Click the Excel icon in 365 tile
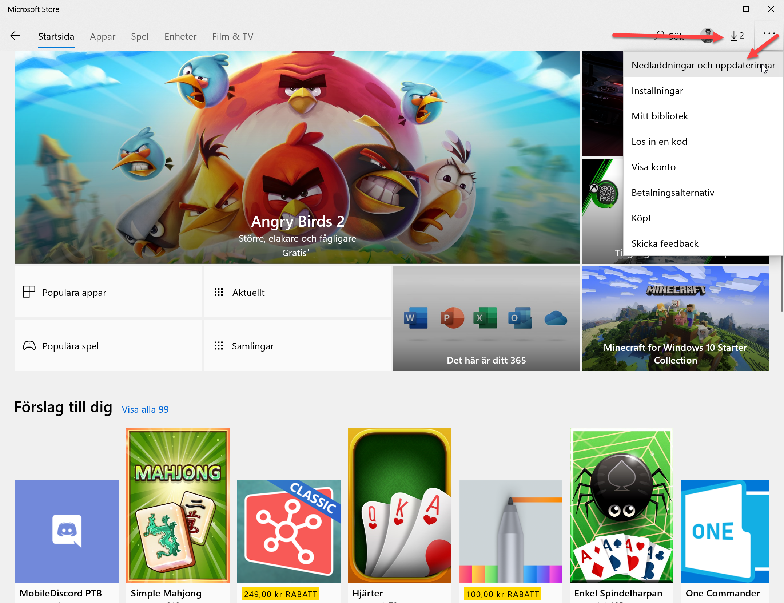This screenshot has width=784, height=603. pos(485,318)
